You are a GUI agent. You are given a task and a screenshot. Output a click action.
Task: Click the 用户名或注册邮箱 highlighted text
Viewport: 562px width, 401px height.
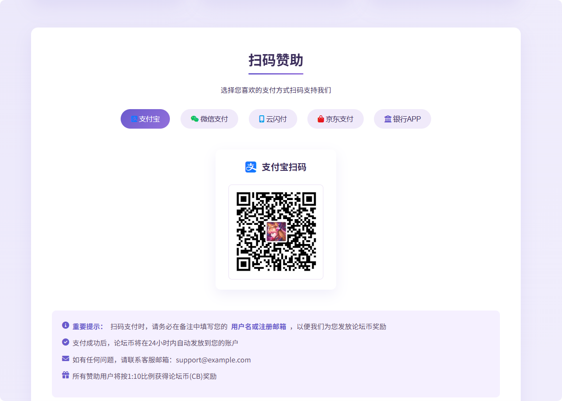click(x=259, y=326)
